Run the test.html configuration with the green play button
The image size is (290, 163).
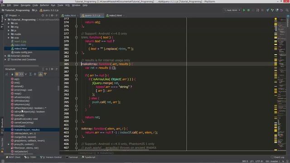[244, 10]
